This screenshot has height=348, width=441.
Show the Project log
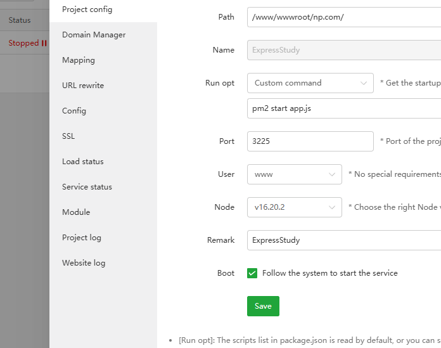pyautogui.click(x=82, y=238)
